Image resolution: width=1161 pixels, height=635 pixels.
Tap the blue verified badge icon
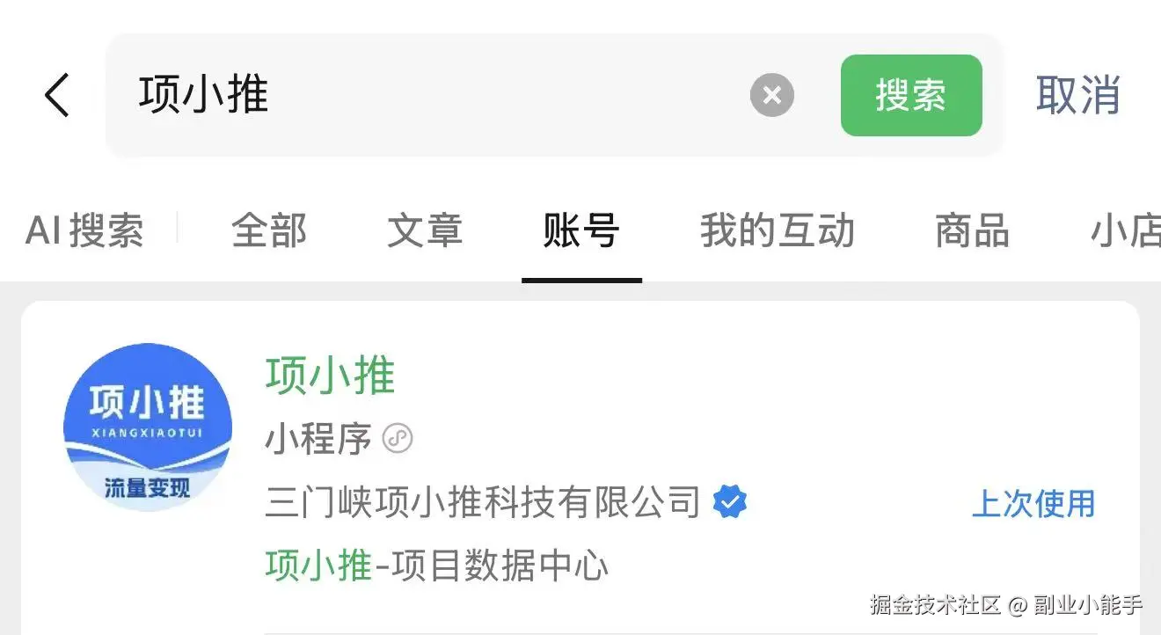pyautogui.click(x=729, y=502)
